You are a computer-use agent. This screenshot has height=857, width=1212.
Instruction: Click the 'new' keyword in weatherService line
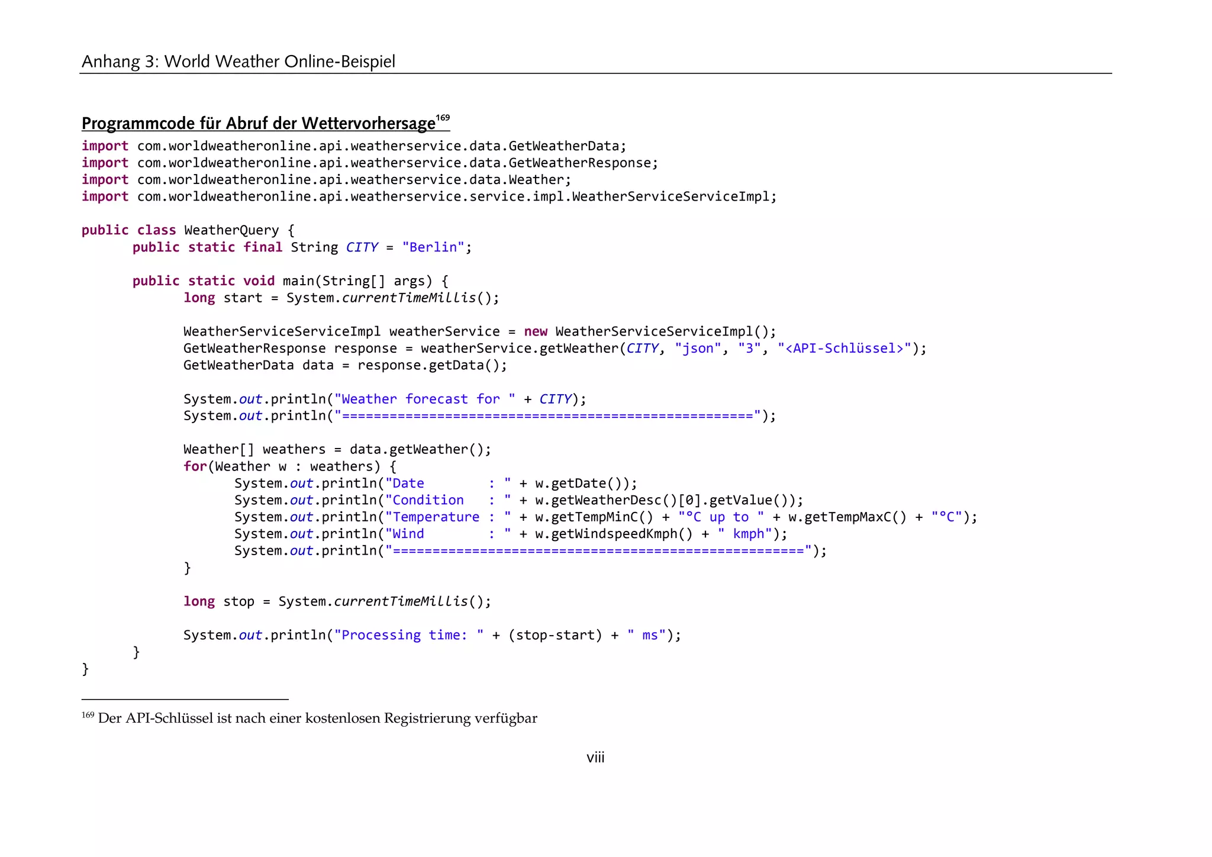click(535, 331)
